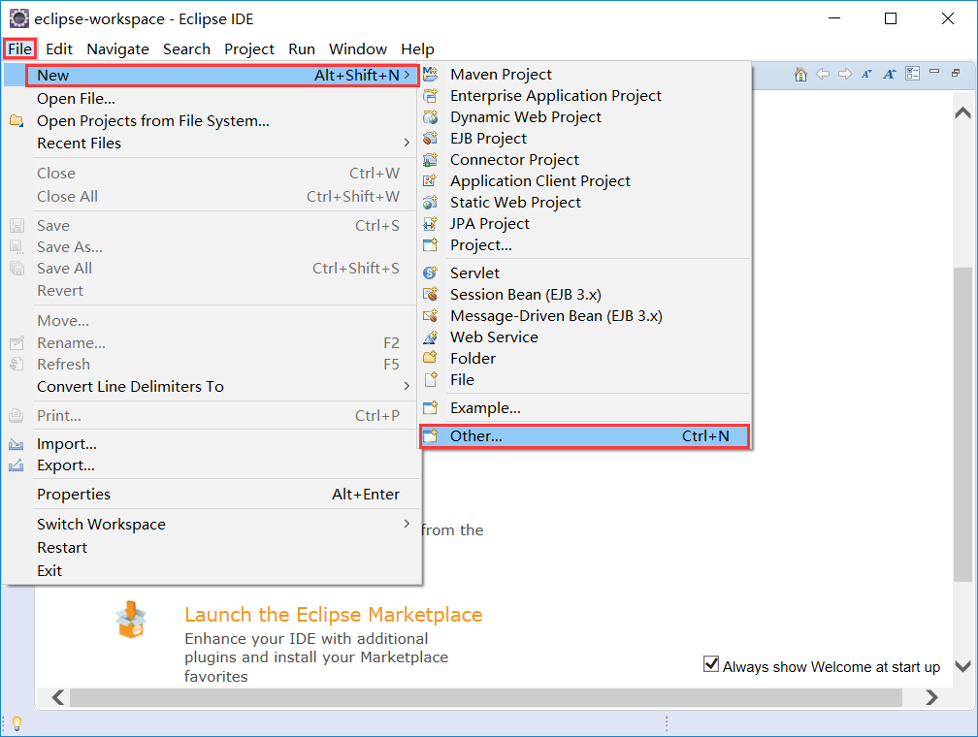
Task: Click the horizontal scrollbar thumb
Action: coord(486,697)
